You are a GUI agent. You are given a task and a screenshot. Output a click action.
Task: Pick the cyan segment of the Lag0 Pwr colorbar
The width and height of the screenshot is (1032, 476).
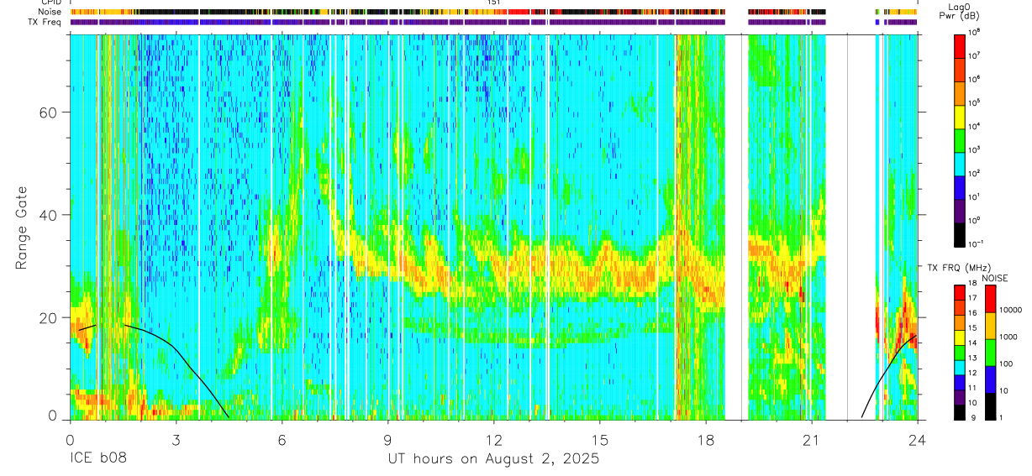coord(960,163)
